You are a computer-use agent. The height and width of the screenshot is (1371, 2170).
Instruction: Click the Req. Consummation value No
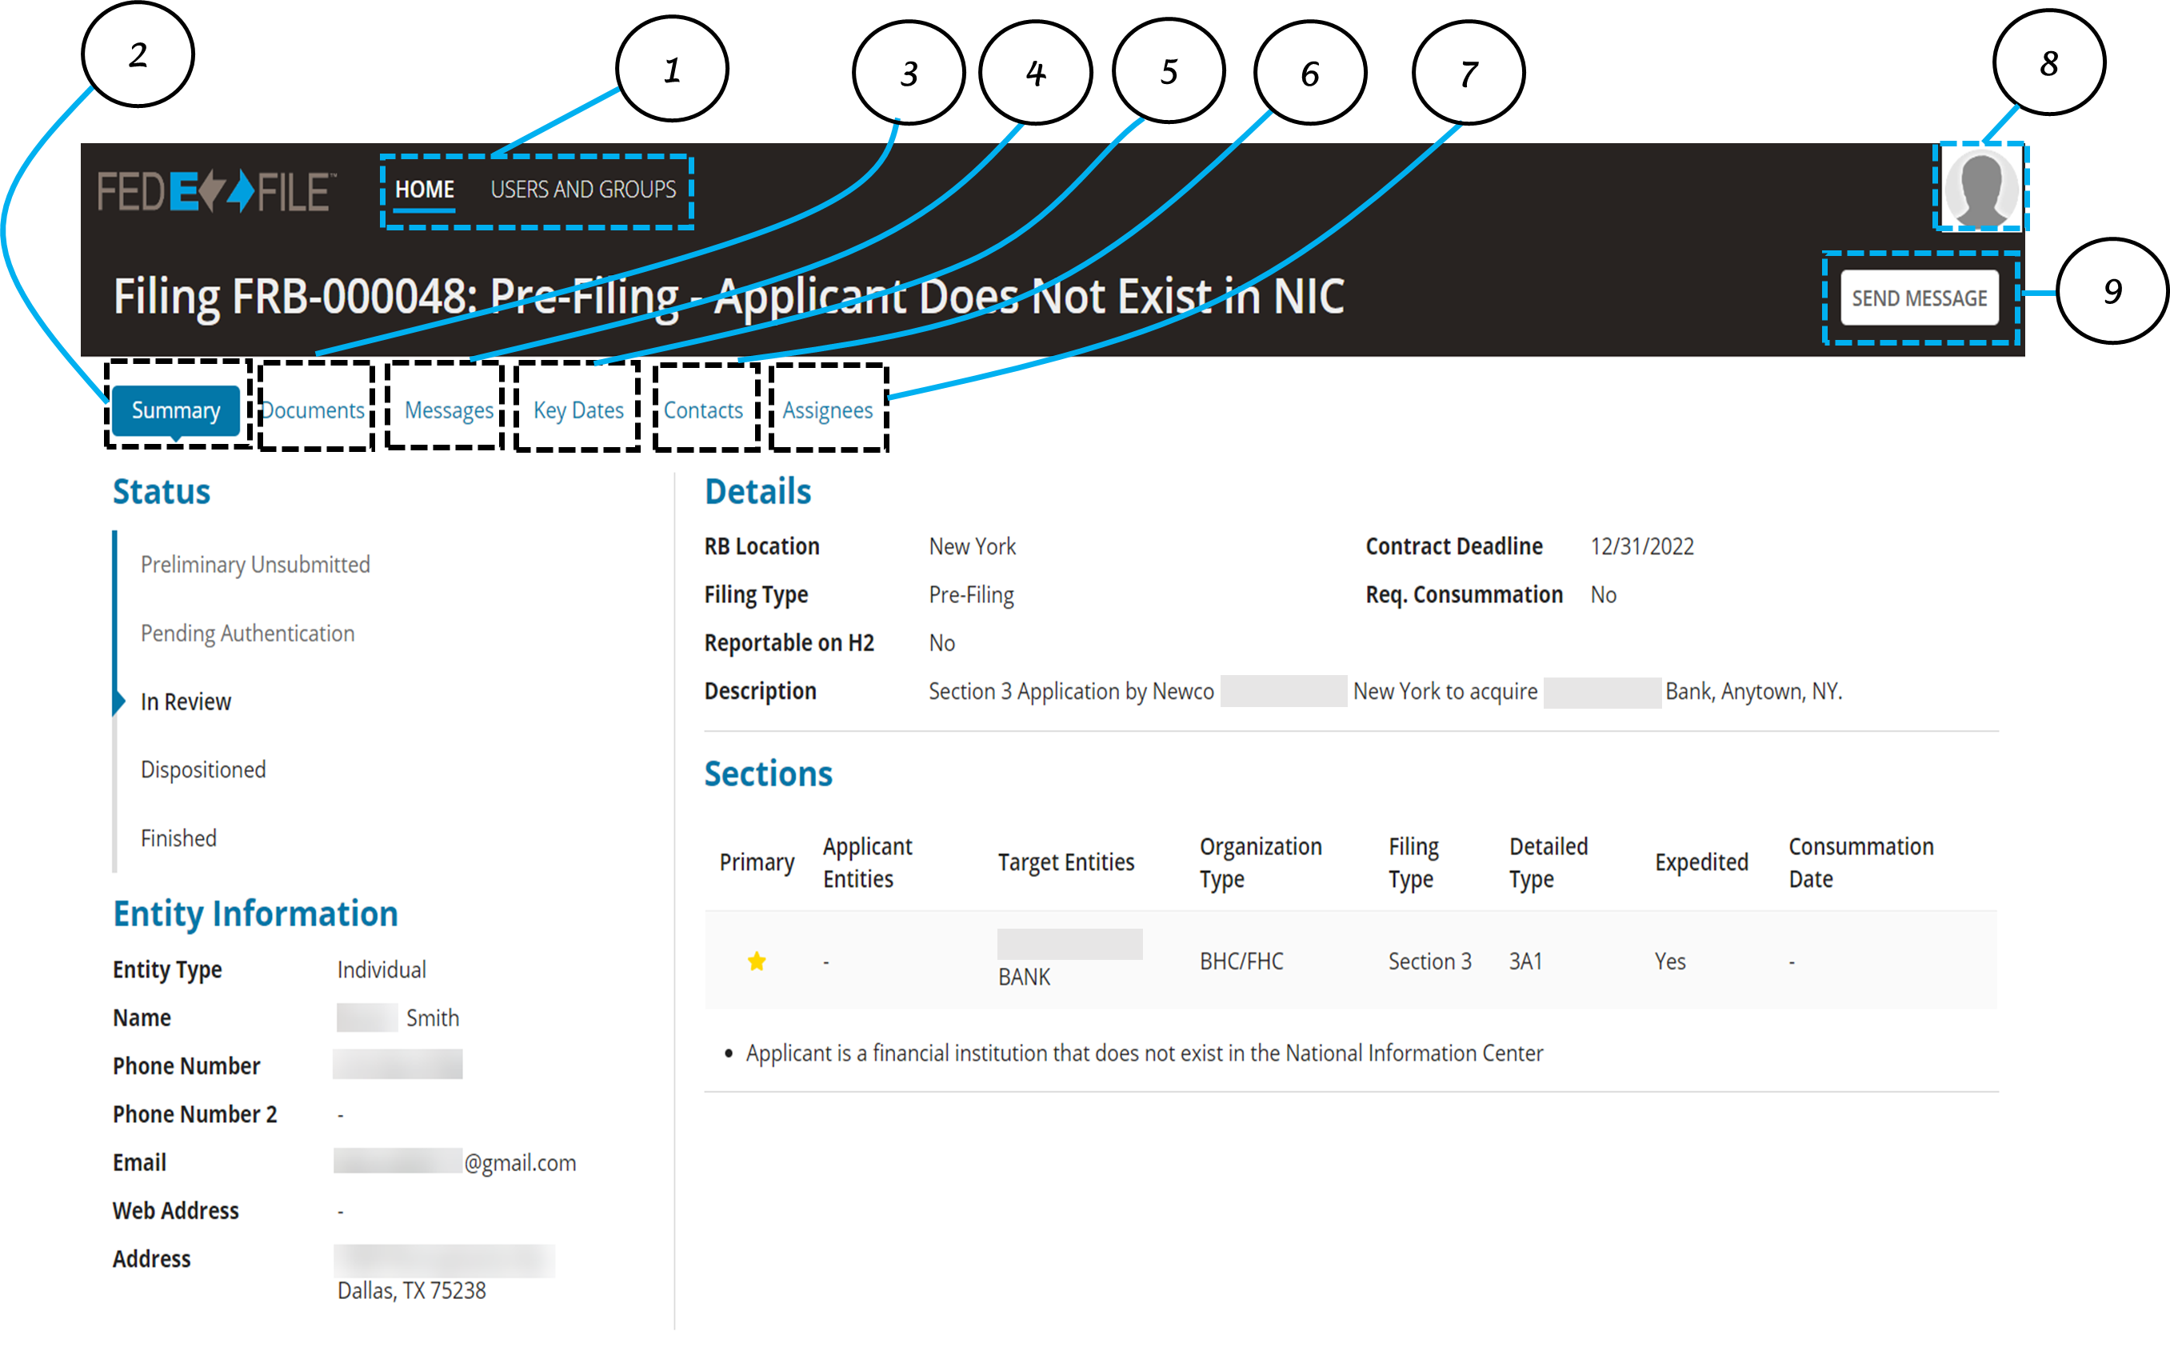[1603, 595]
